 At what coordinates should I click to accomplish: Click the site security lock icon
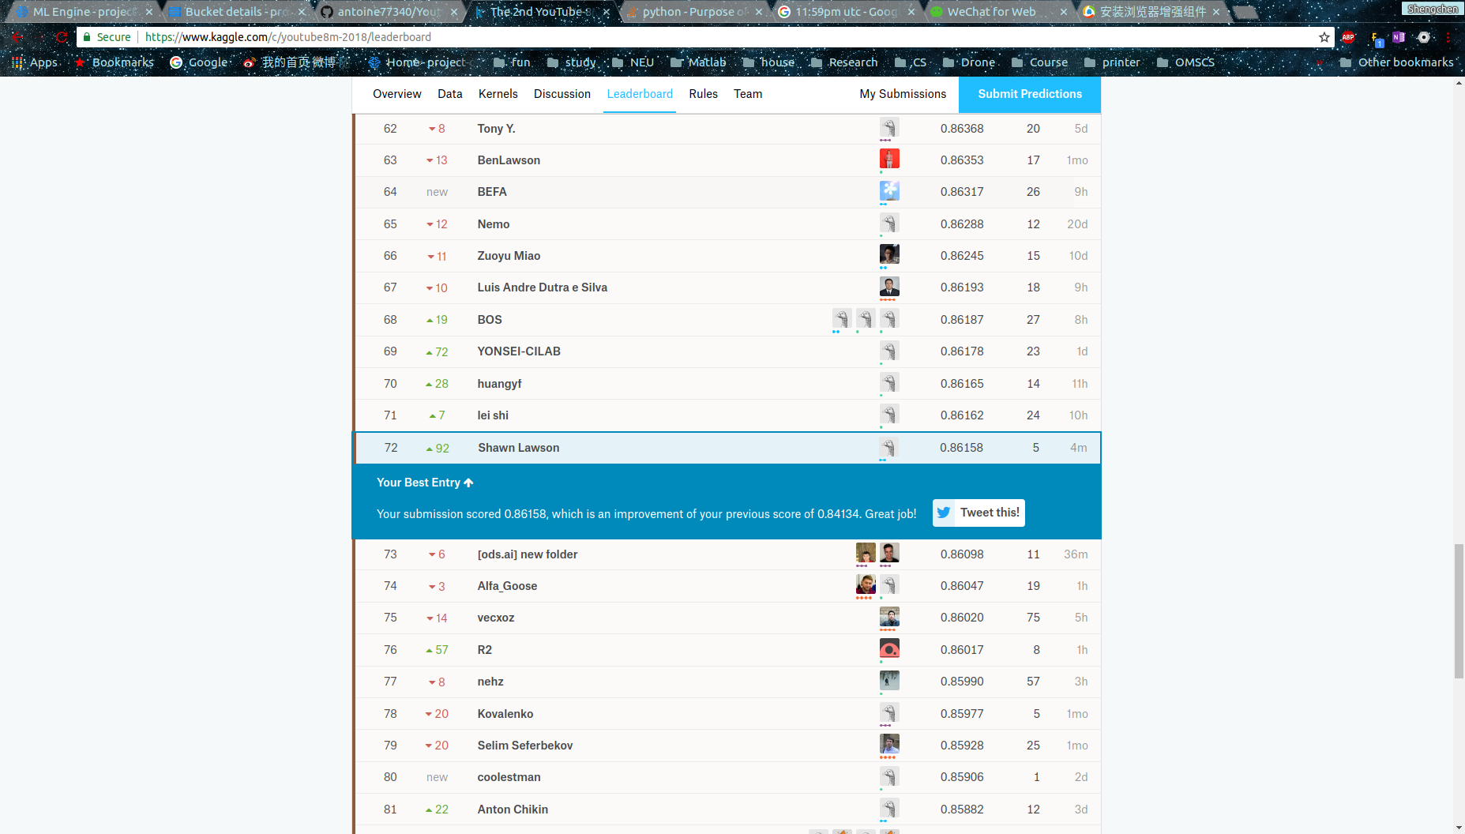[x=87, y=37]
